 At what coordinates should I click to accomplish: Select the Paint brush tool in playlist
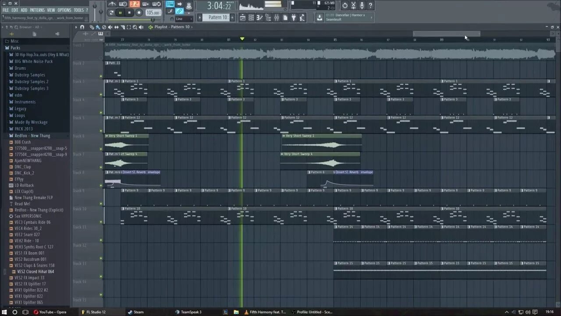(x=98, y=27)
